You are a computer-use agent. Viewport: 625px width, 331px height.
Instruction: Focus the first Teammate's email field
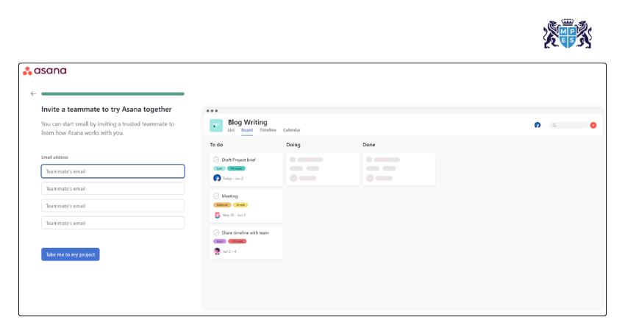point(113,171)
